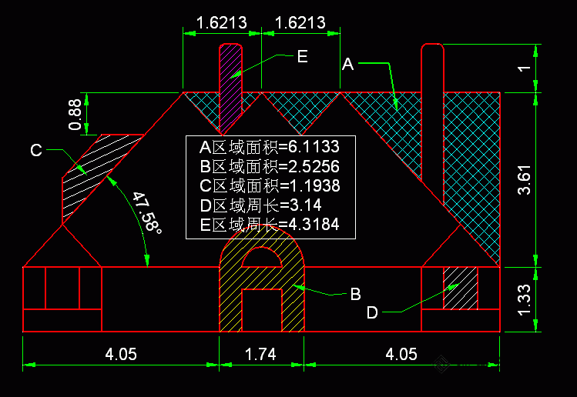Select the 47.58° angle dimension text
Viewport: 577px width, 397px height.
tap(147, 213)
